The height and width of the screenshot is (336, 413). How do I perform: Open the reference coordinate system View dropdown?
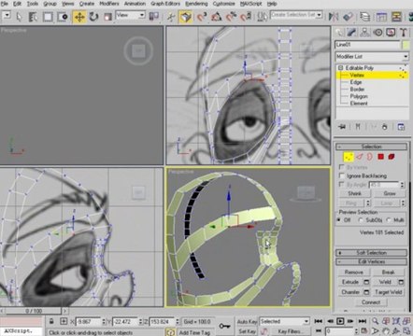point(130,15)
